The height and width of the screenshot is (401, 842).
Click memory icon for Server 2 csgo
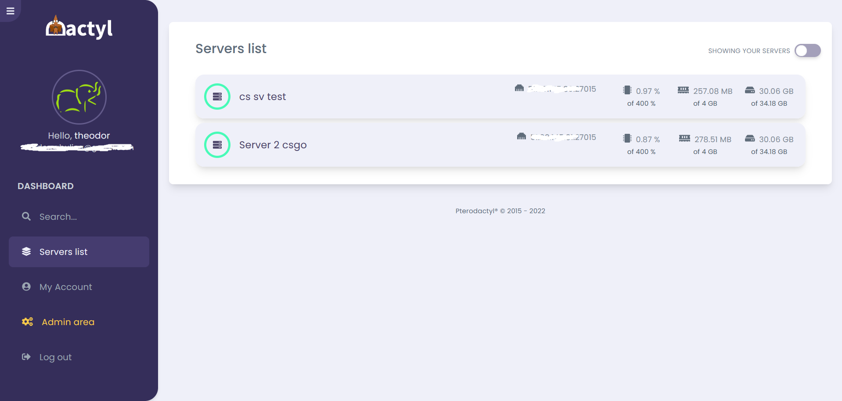tap(684, 139)
